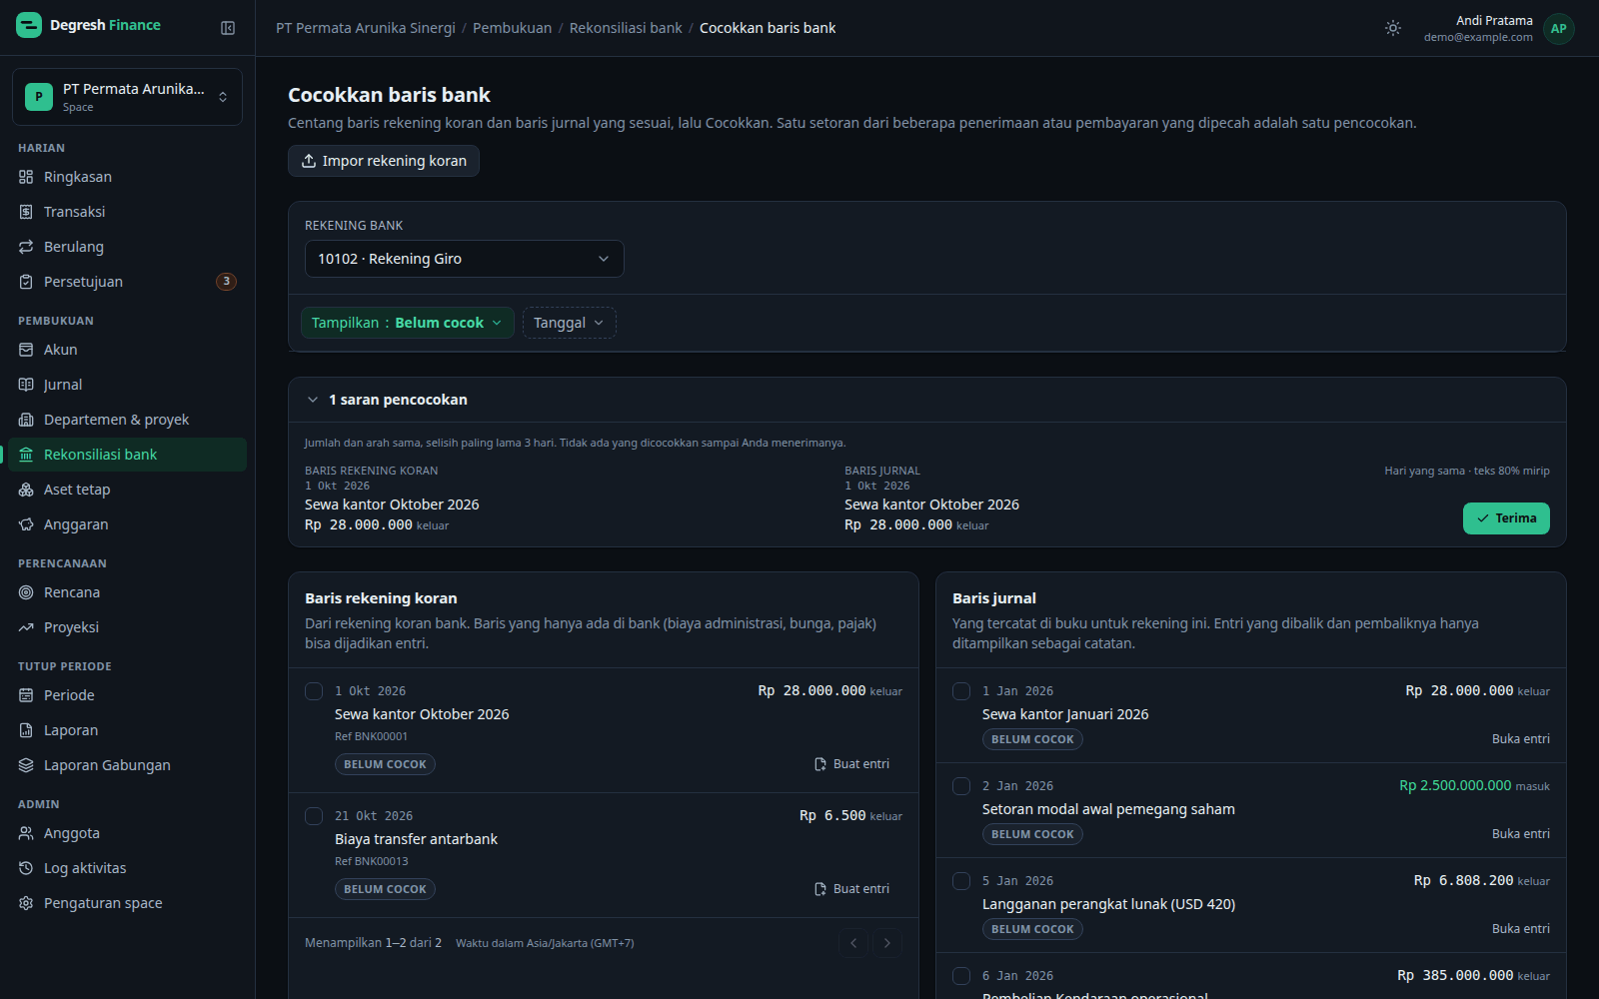1599x999 pixels.
Task: Click the Rencana target icon
Action: (26, 592)
